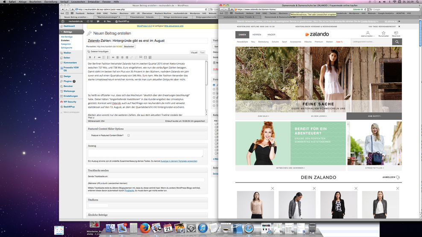The height and width of the screenshot is (237, 422).
Task: Open the Warenkorb cart icon on Zalando
Action: 396,34
